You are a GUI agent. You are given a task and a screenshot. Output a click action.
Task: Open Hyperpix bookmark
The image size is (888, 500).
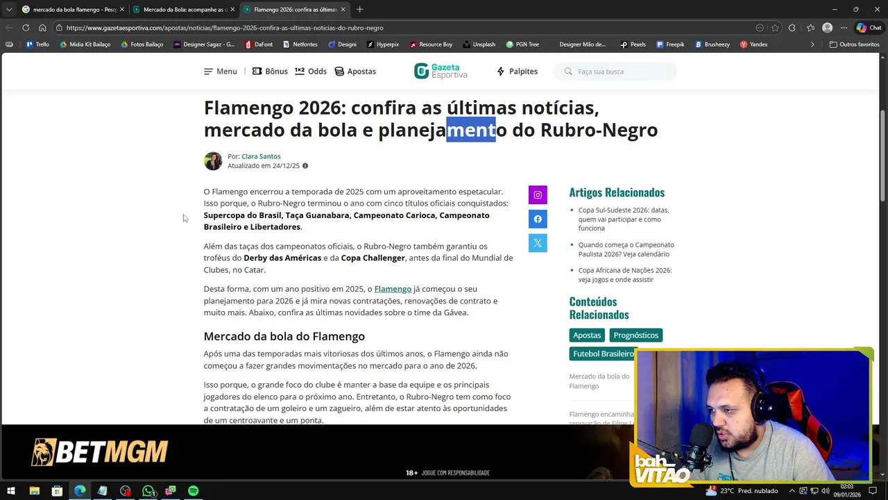383,44
